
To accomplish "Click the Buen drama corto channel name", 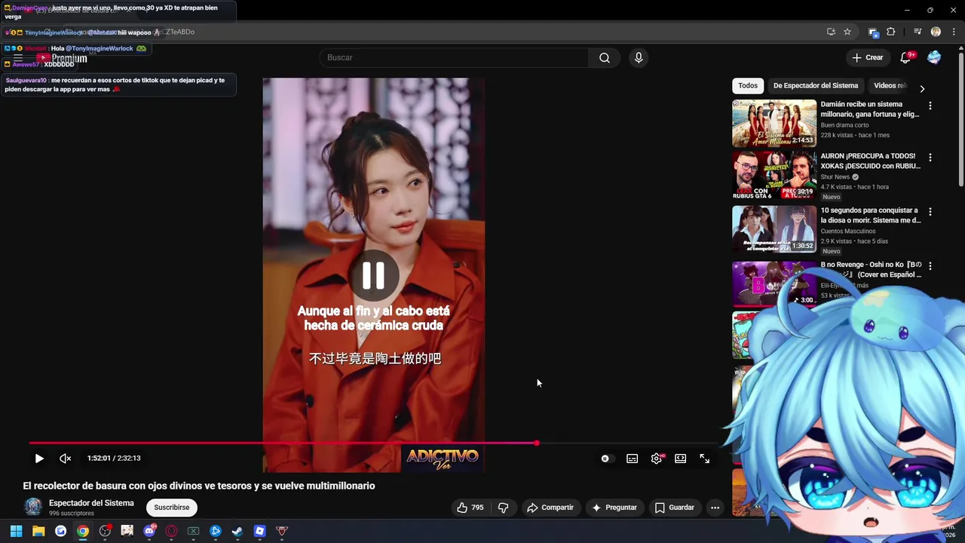I will (844, 125).
